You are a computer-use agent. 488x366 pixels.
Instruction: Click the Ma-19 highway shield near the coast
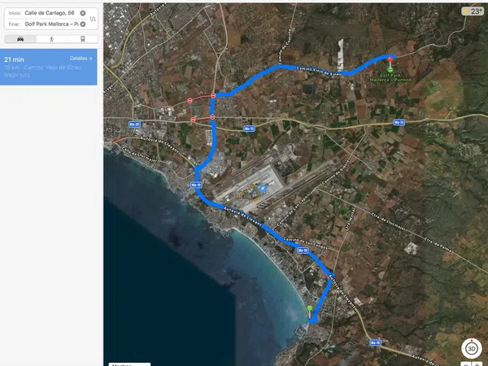tap(196, 185)
